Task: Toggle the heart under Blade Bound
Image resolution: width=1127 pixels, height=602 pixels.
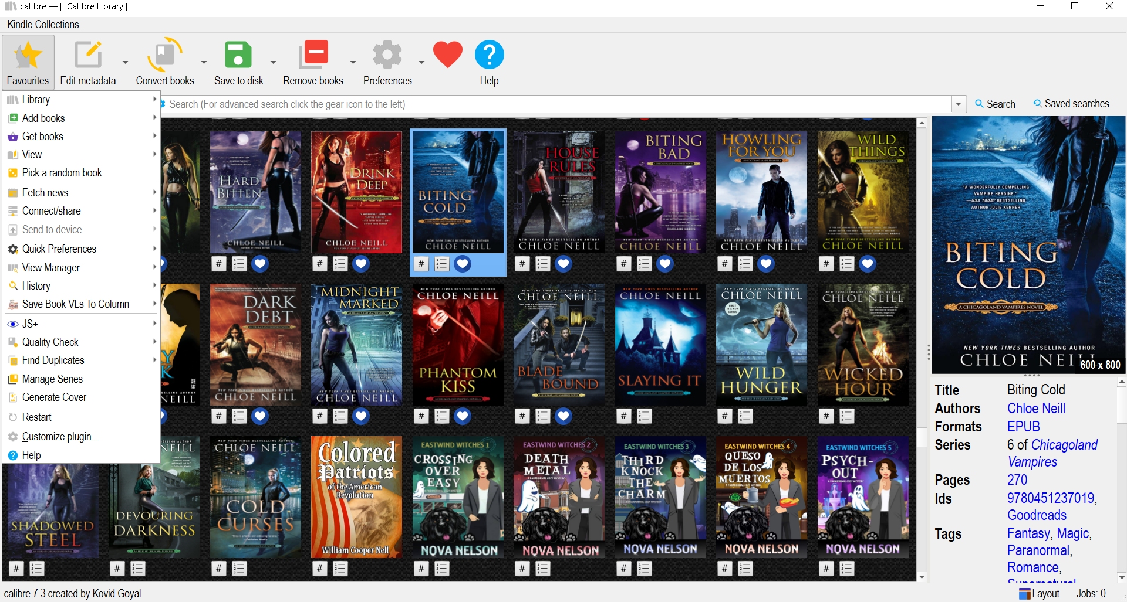Action: point(563,416)
